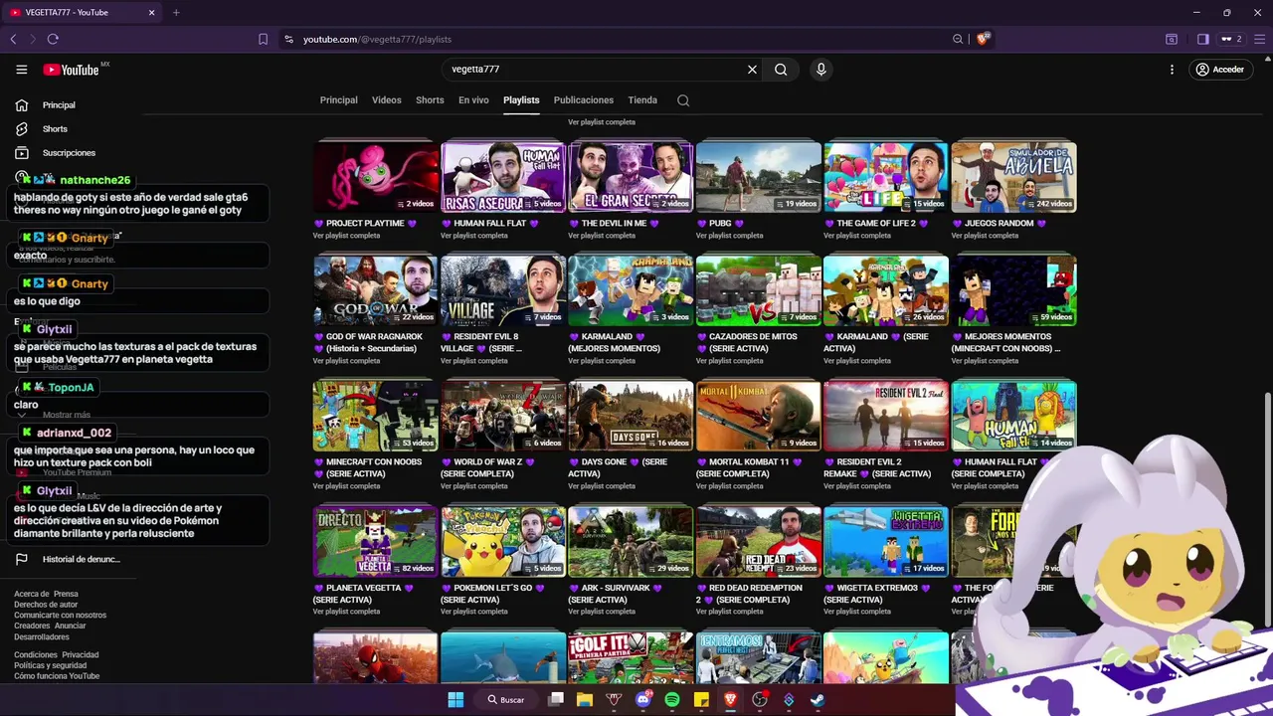
Task: Open the Brave Shields lion icon
Action: click(983, 39)
